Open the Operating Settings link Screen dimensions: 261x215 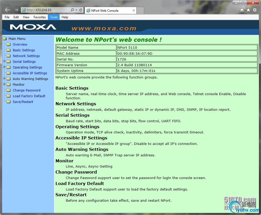tap(28, 67)
